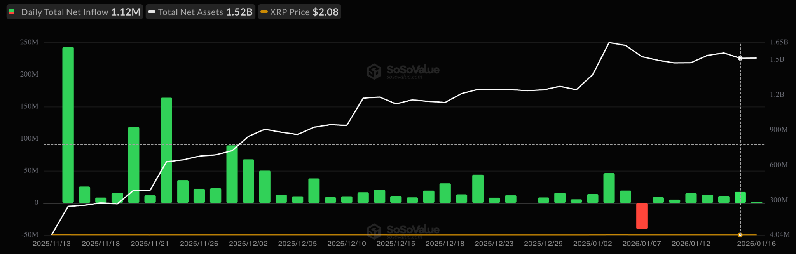Open the sosovalue.com text in bottom watermark
Image resolution: width=796 pixels, height=254 pixels.
click(x=404, y=237)
